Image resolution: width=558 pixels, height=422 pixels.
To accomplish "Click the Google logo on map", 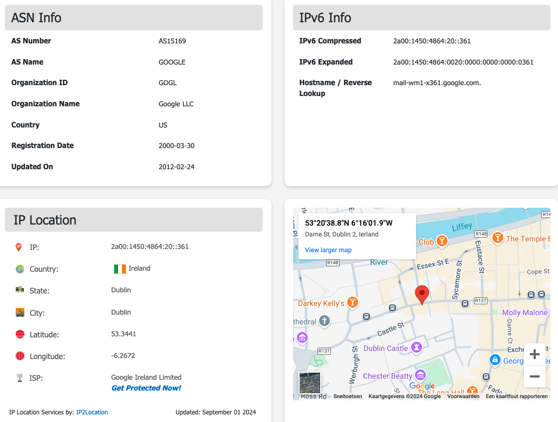I will pos(422,386).
